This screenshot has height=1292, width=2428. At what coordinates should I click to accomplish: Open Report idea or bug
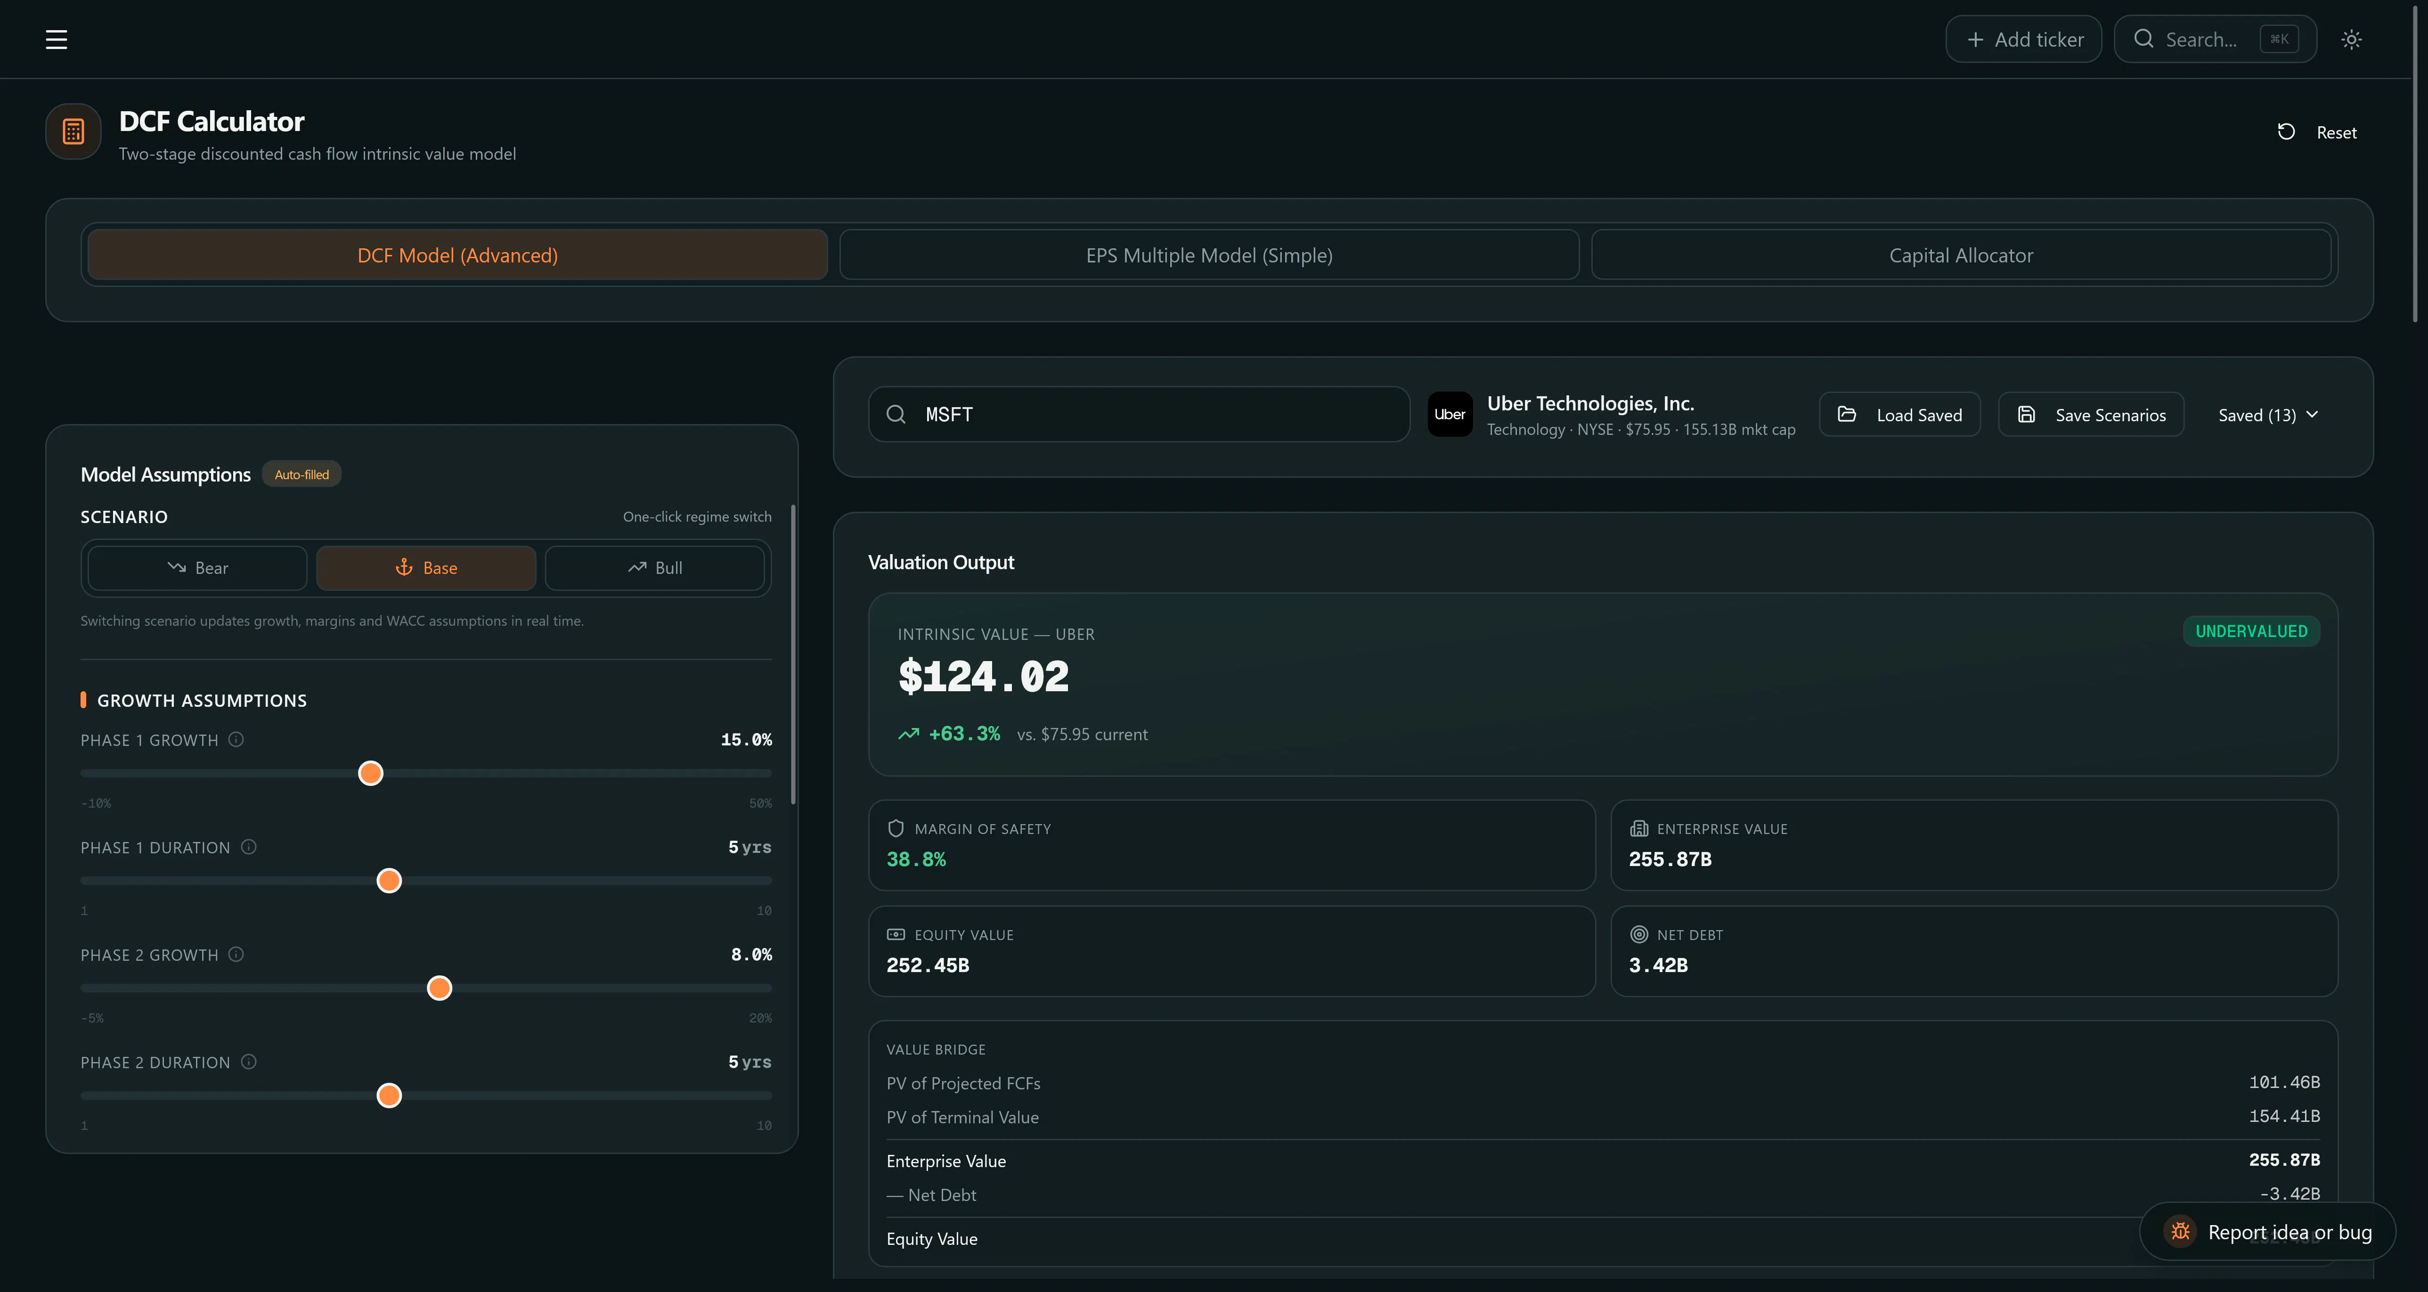(2268, 1232)
